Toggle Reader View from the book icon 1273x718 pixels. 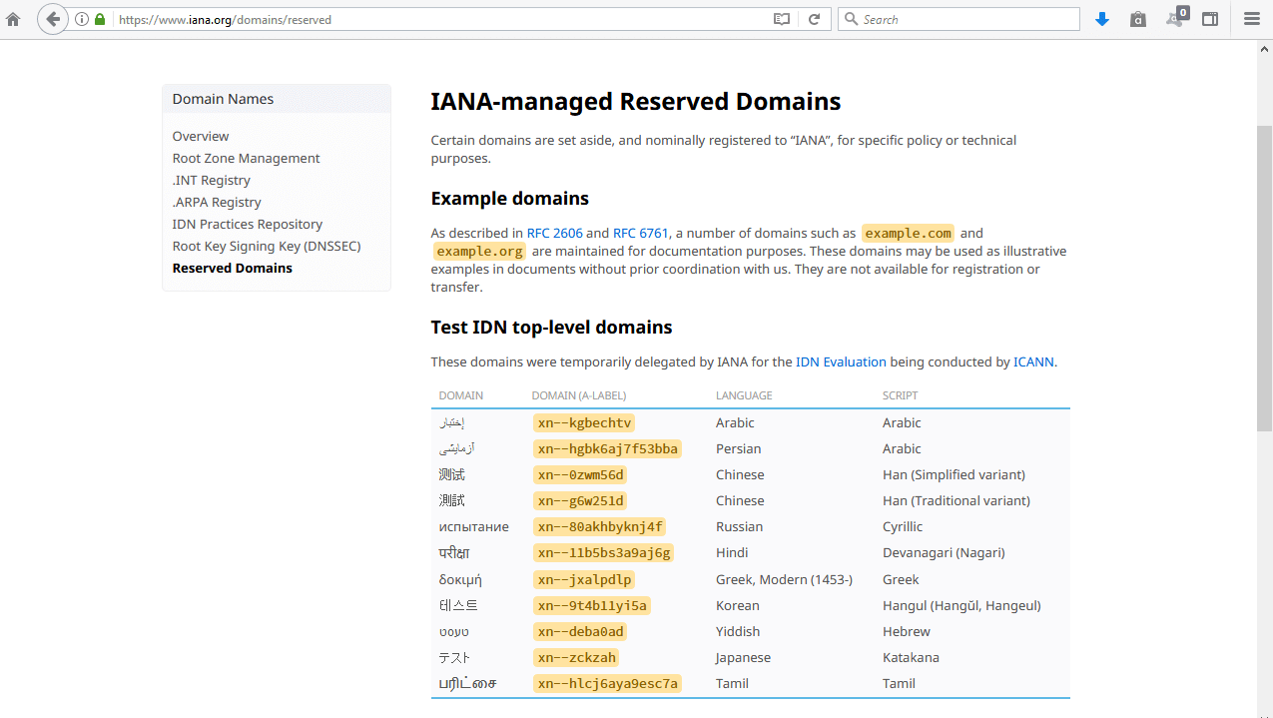tap(782, 19)
